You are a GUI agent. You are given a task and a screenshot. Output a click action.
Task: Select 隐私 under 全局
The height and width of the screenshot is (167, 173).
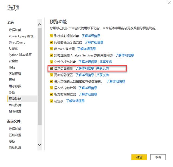(12, 68)
